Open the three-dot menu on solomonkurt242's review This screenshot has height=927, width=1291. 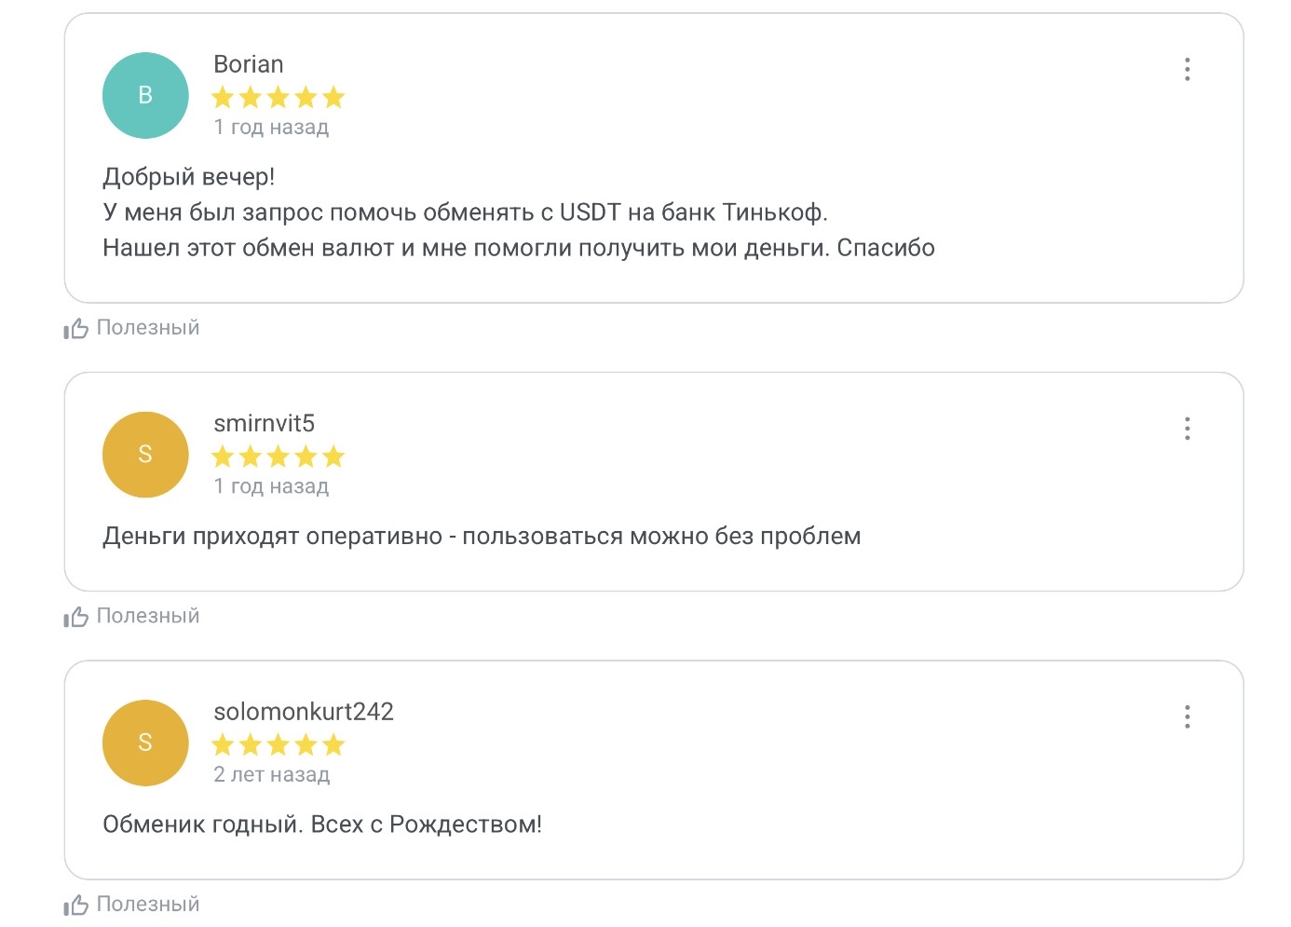(1187, 716)
